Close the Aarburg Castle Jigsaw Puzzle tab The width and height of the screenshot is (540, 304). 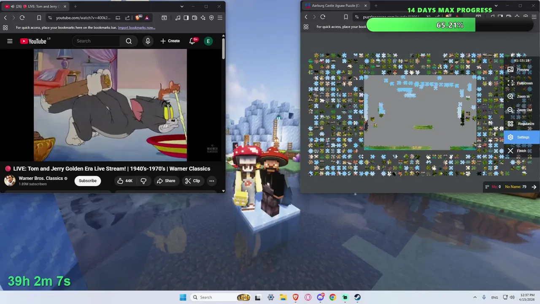coord(365,5)
